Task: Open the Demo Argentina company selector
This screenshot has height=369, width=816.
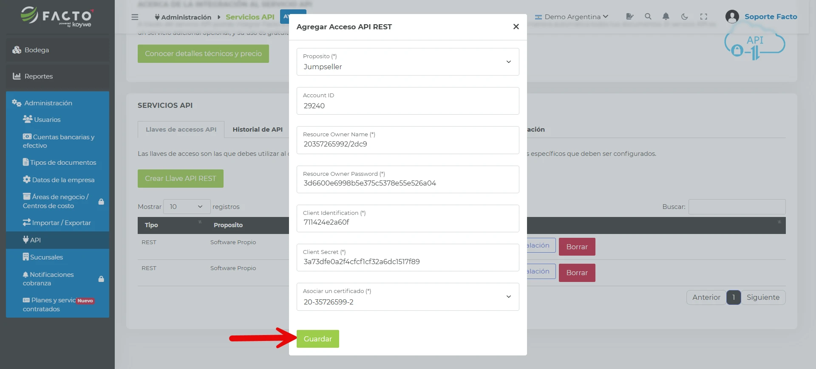Action: 572,17
